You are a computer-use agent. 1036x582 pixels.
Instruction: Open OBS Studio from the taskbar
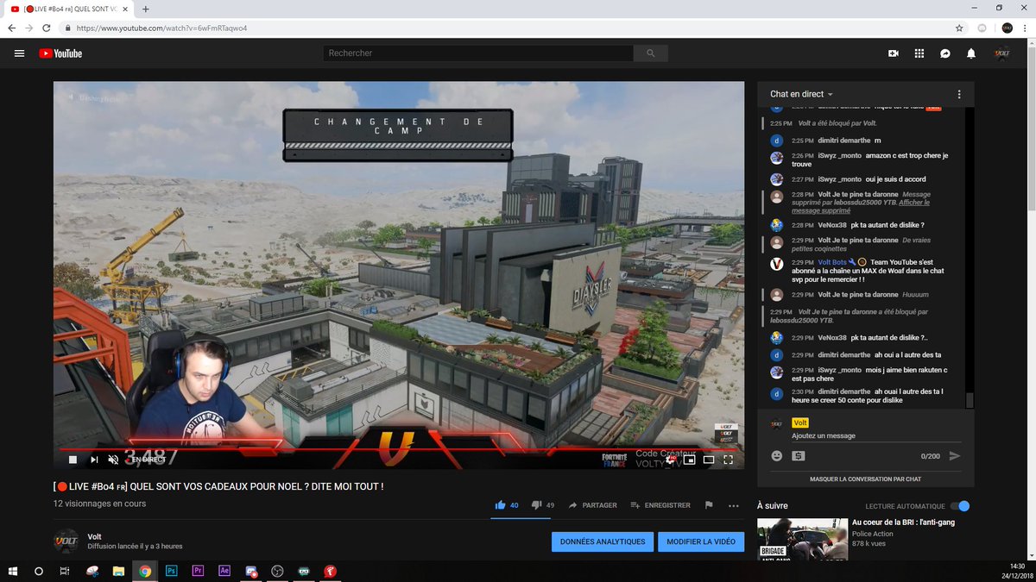pos(277,571)
